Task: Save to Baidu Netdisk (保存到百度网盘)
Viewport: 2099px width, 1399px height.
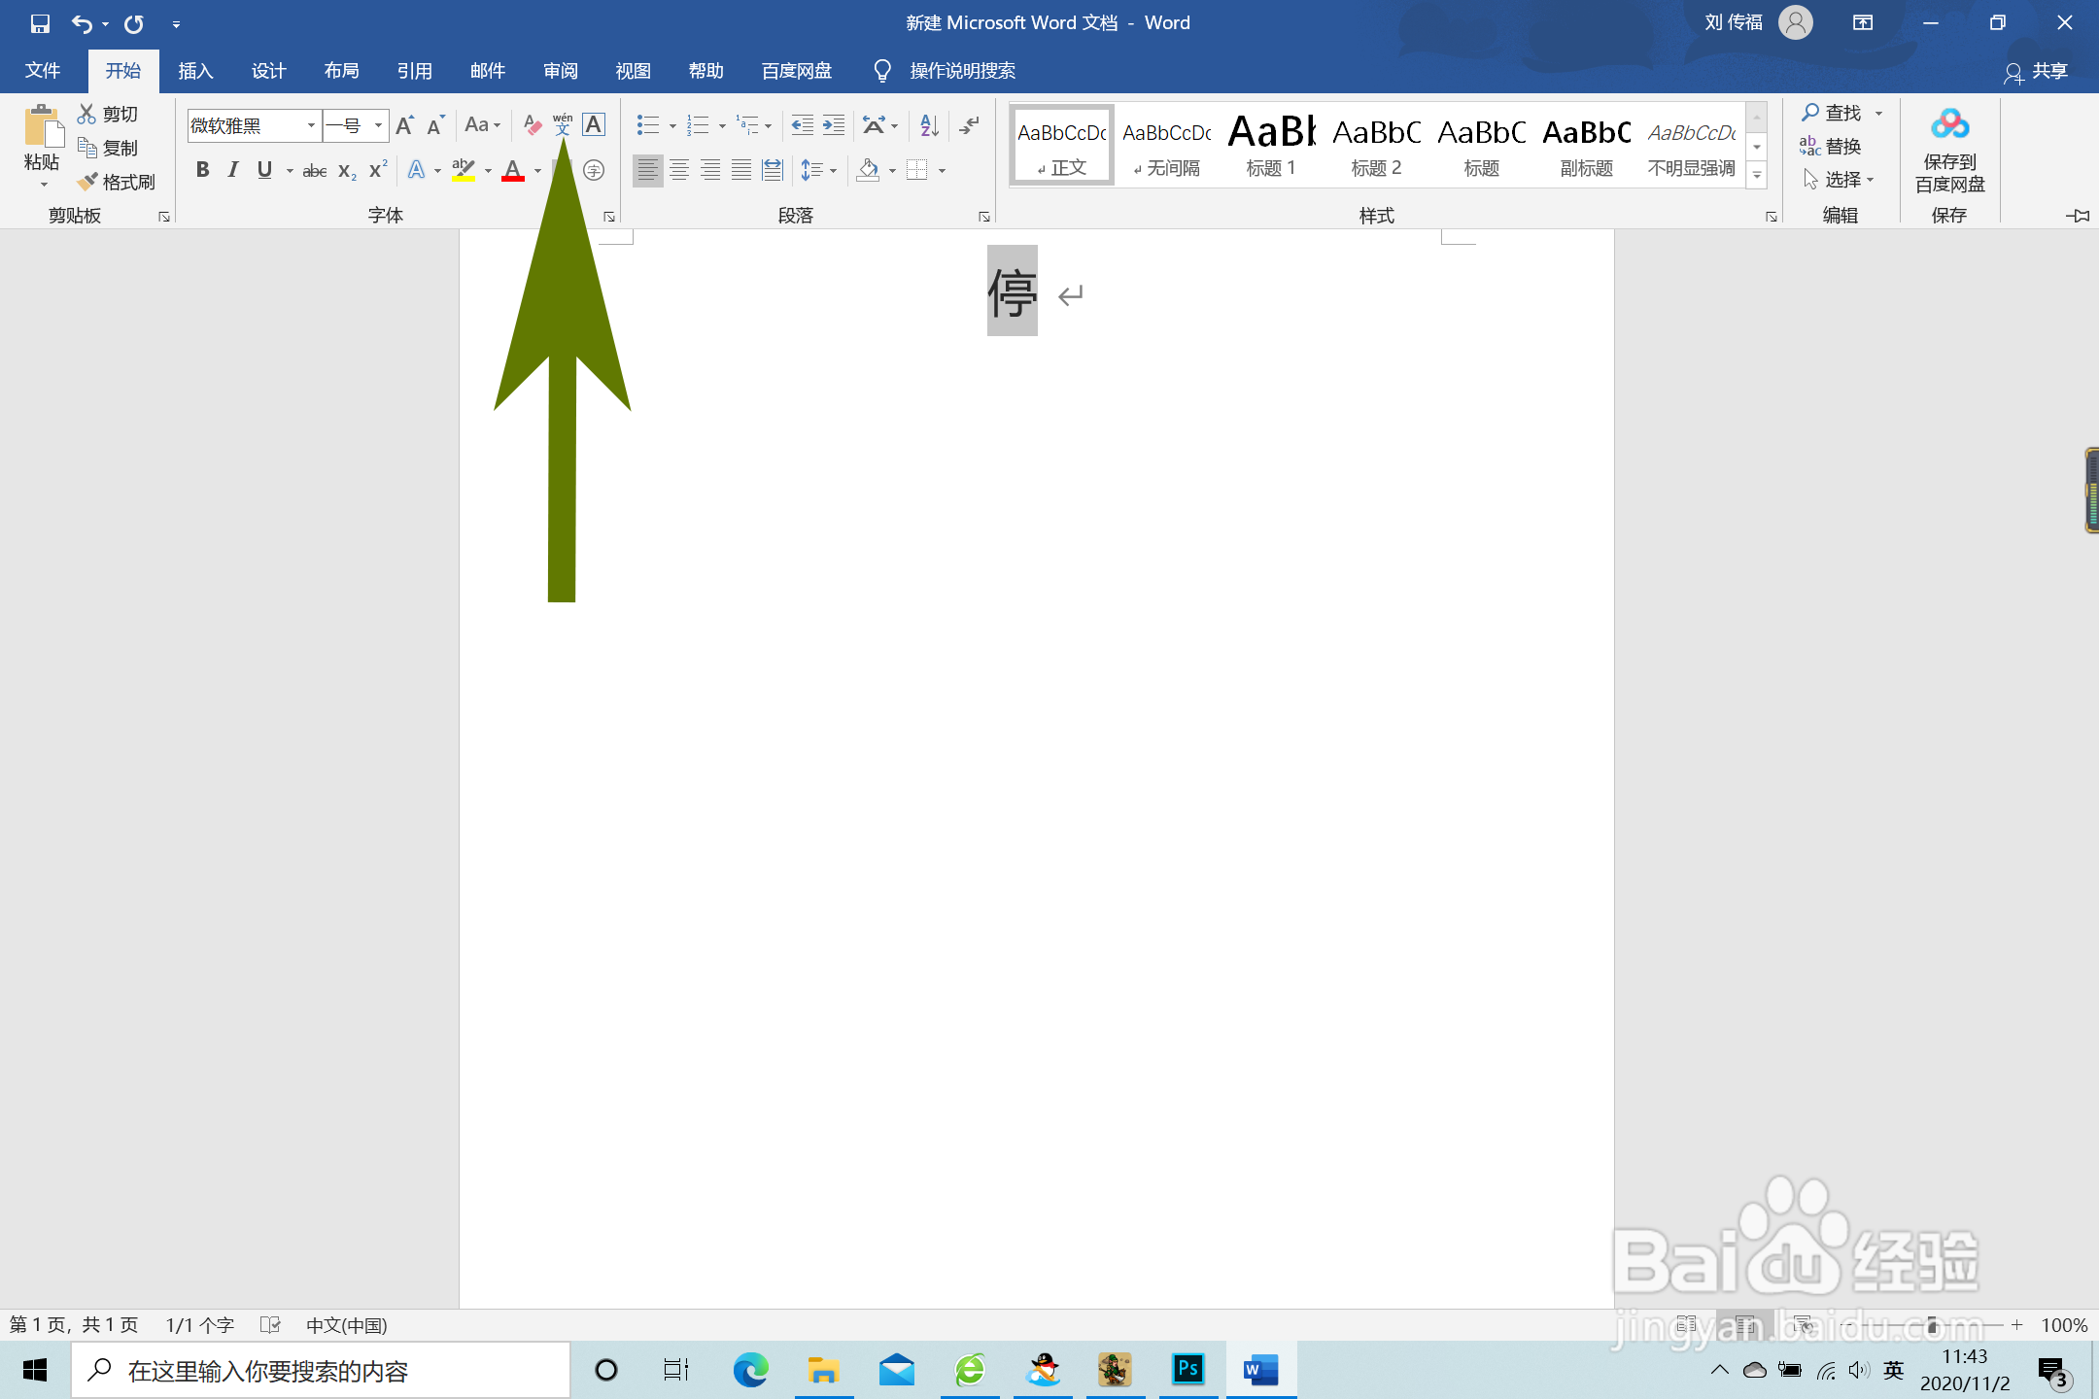Action: [x=1949, y=151]
